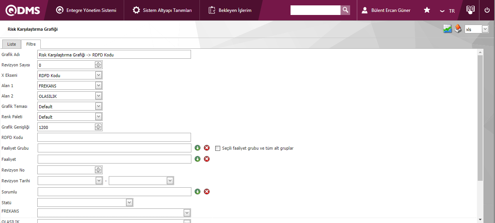
Task: Click the Revizyon Sayısı spinner
Action: coord(98,65)
